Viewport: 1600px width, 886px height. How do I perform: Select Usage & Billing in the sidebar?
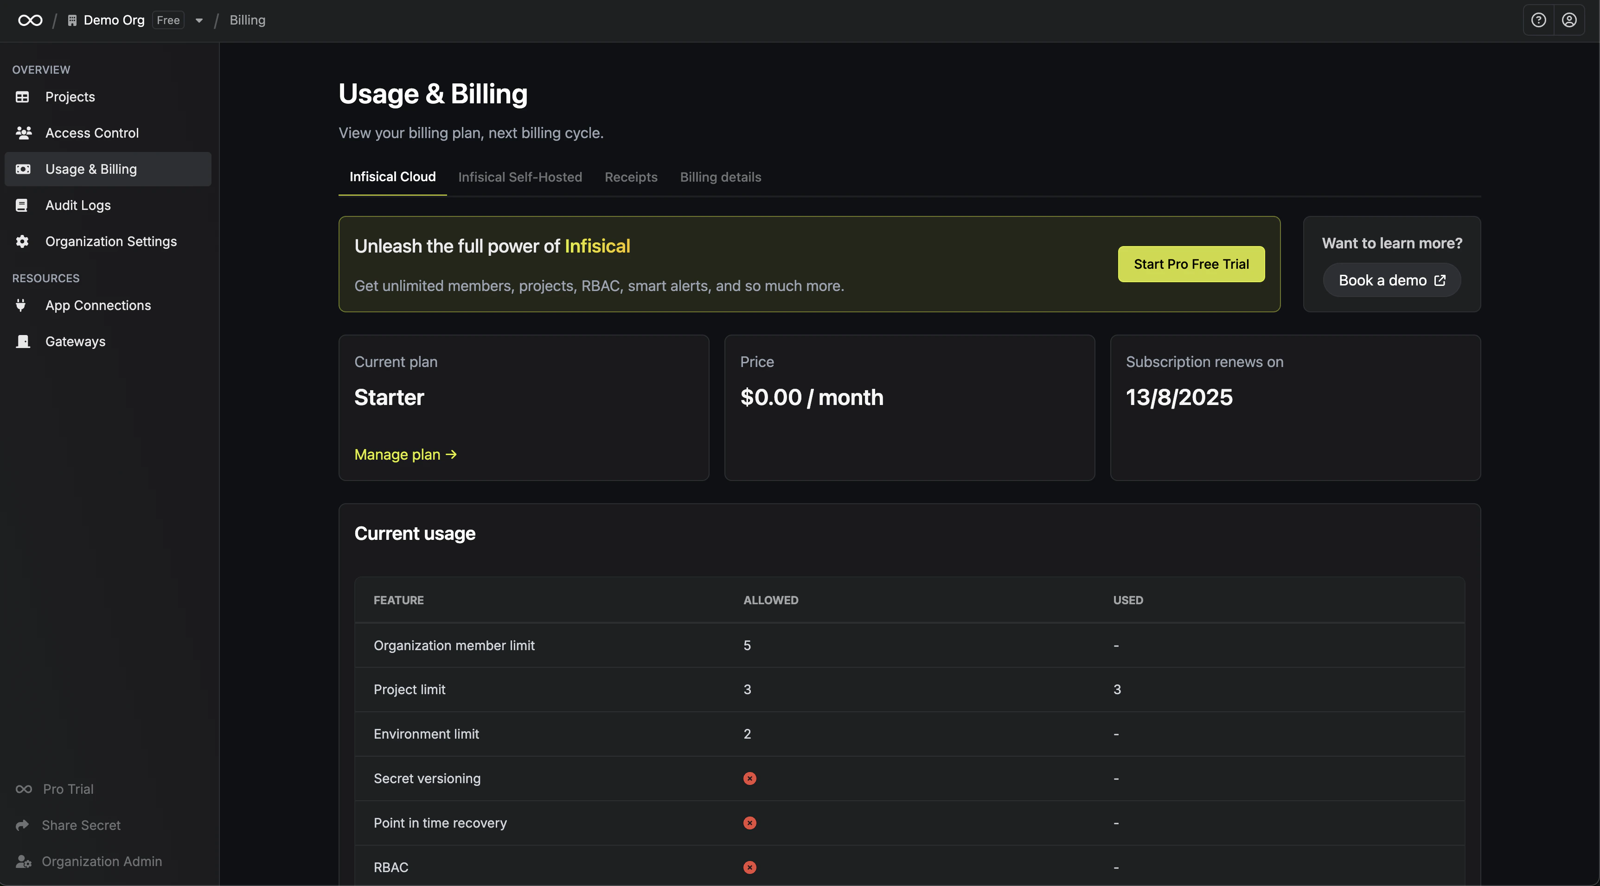(x=108, y=169)
